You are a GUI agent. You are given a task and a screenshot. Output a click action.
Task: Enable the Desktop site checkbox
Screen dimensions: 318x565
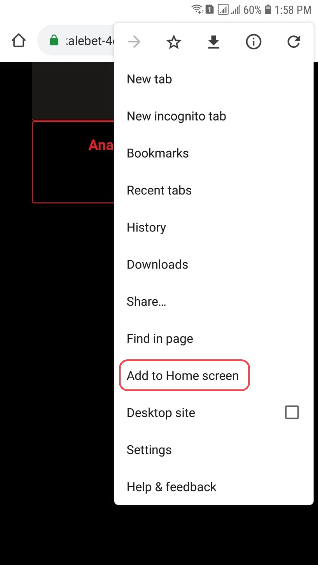(292, 412)
